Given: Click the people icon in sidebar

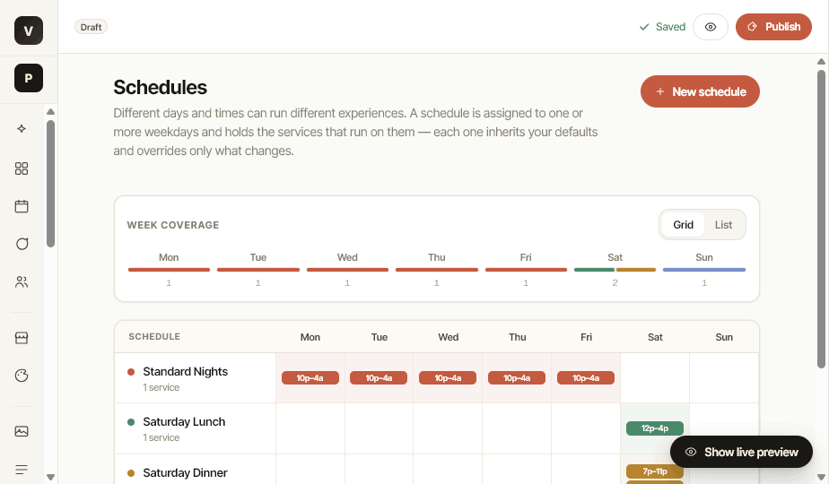Looking at the screenshot, I should pos(22,281).
